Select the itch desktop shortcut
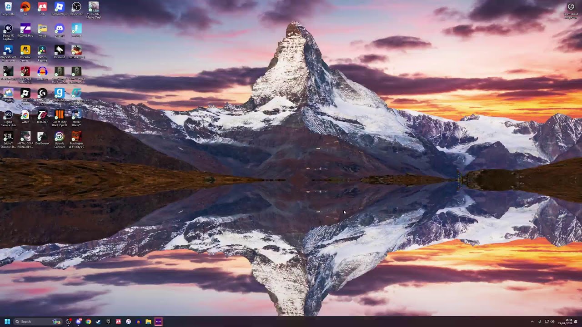Viewport: 582px width, 327px height. coord(42,9)
